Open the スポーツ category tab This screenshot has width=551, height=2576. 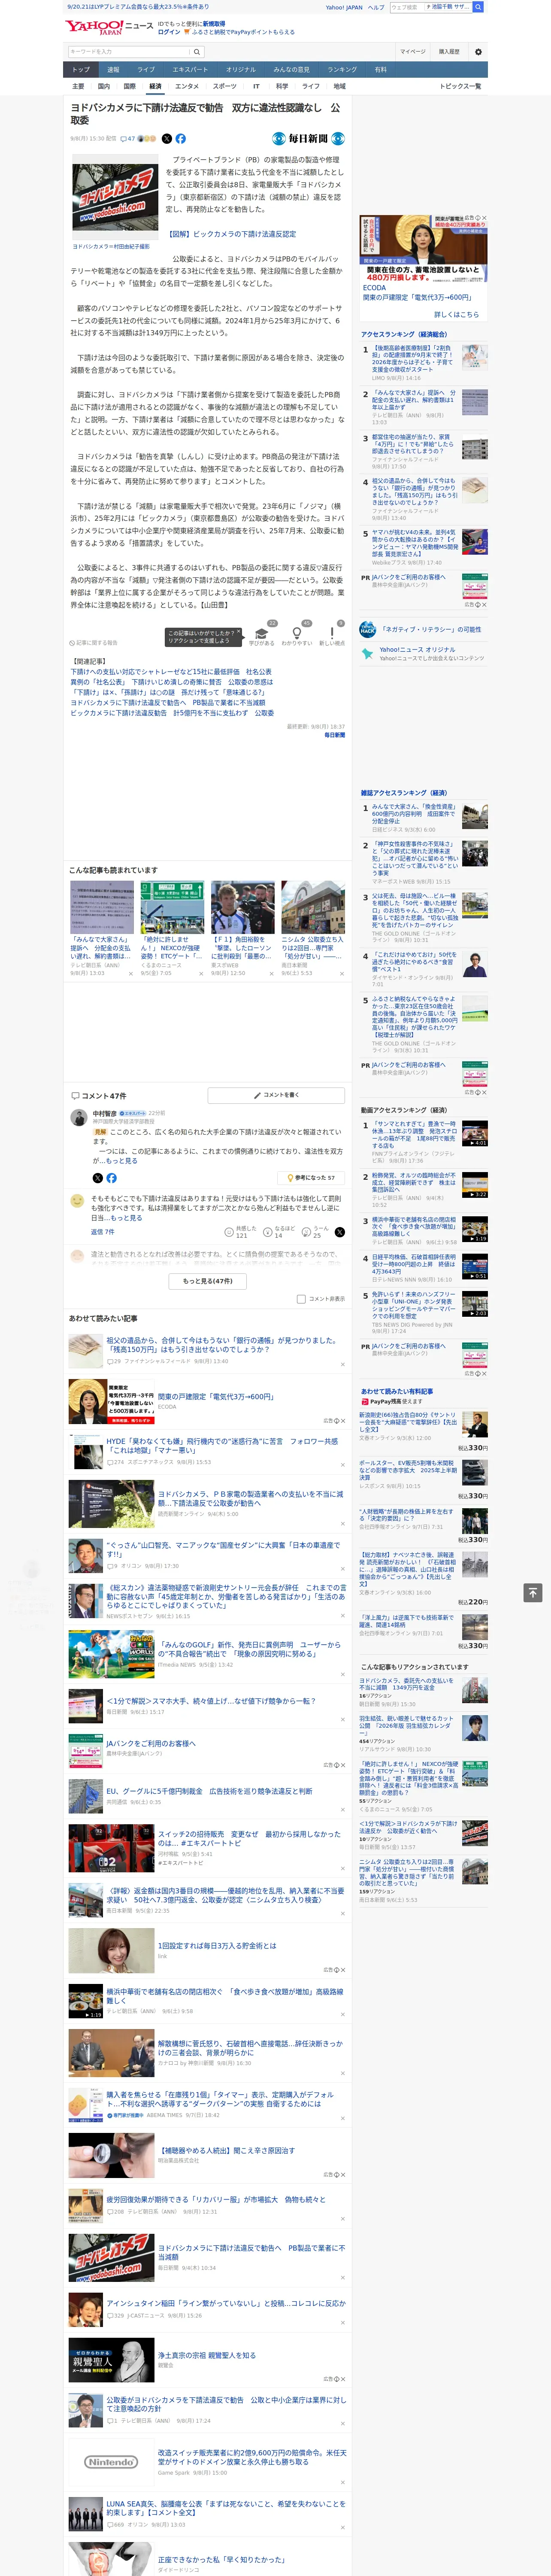225,86
